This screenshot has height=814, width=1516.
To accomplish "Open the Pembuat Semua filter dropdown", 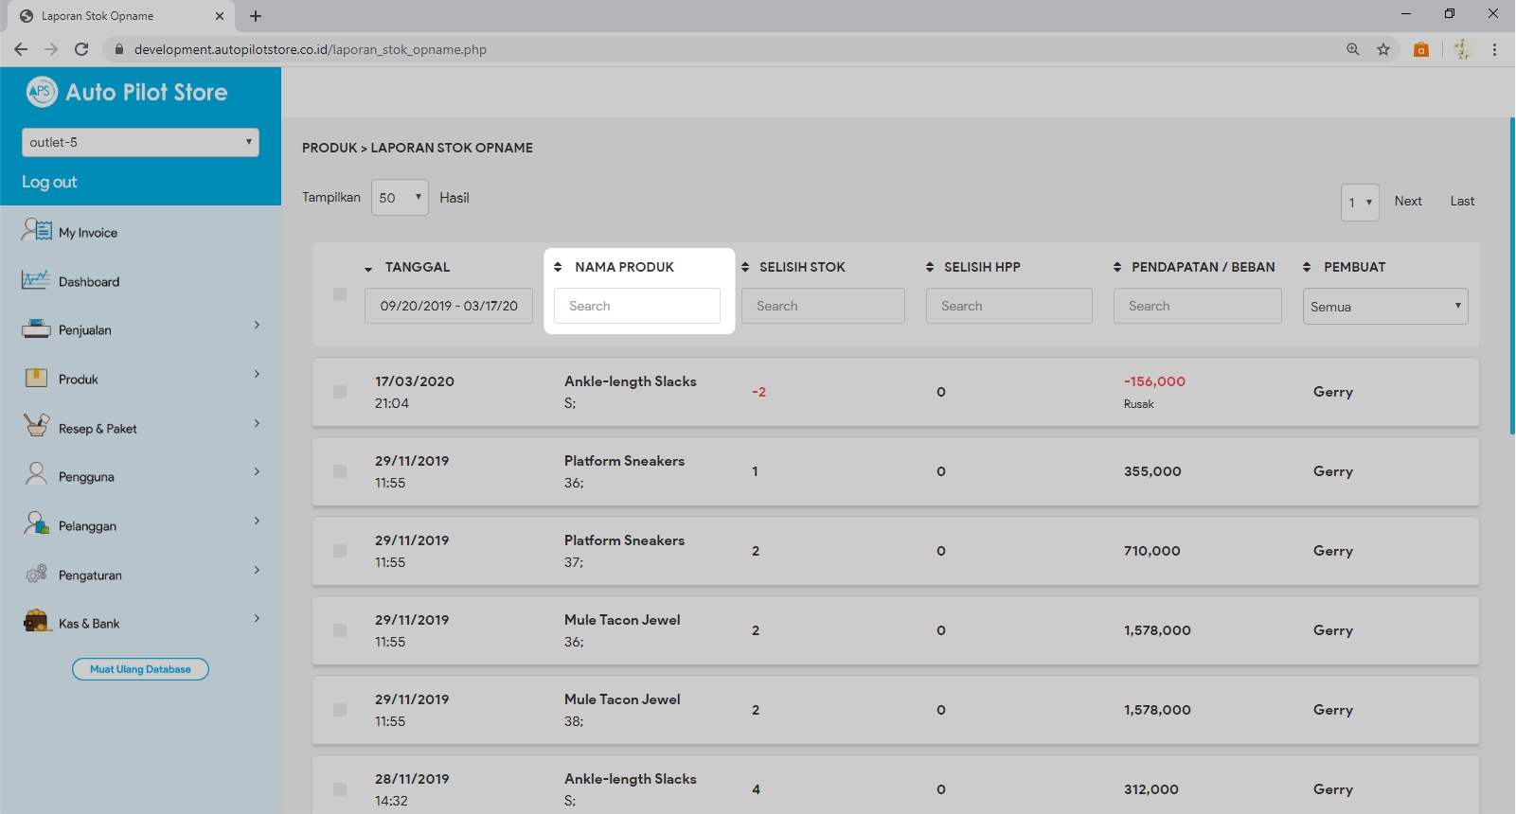I will point(1384,307).
